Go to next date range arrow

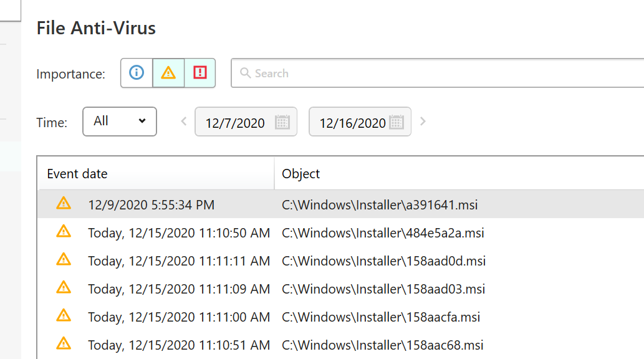tap(423, 122)
